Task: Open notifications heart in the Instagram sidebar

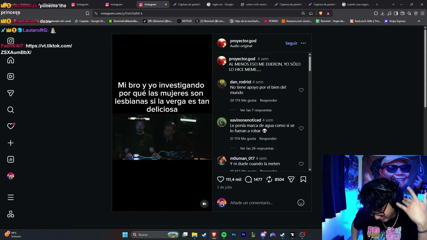Action: (11, 126)
